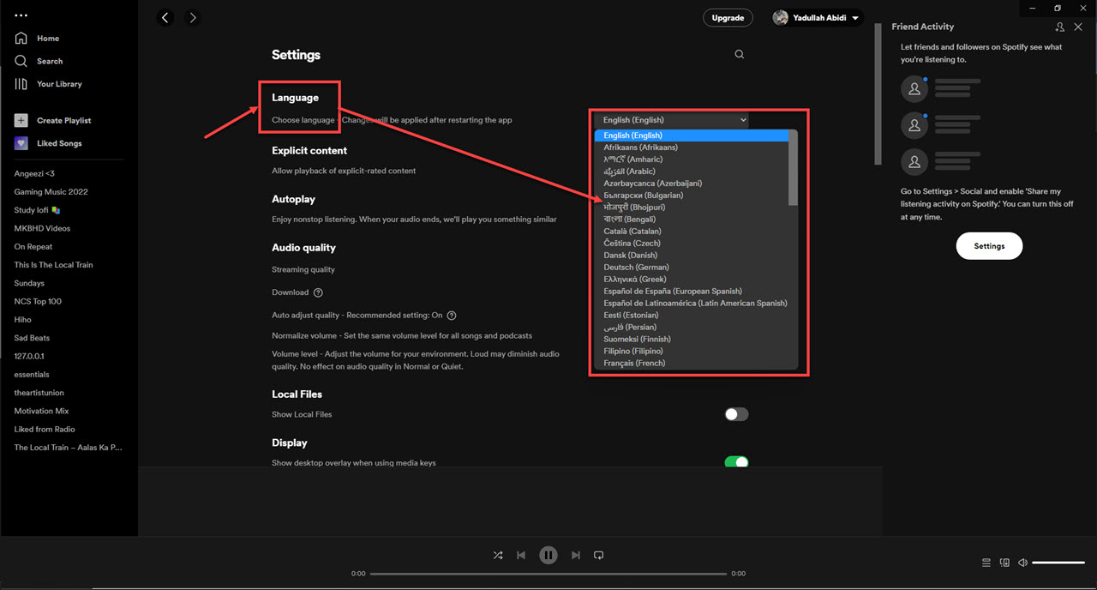Enable repeat mode in playback controls

point(598,555)
